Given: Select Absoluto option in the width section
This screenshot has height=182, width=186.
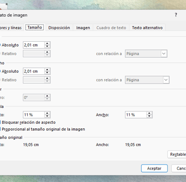Looking at the screenshot, I should [x=9, y=71].
